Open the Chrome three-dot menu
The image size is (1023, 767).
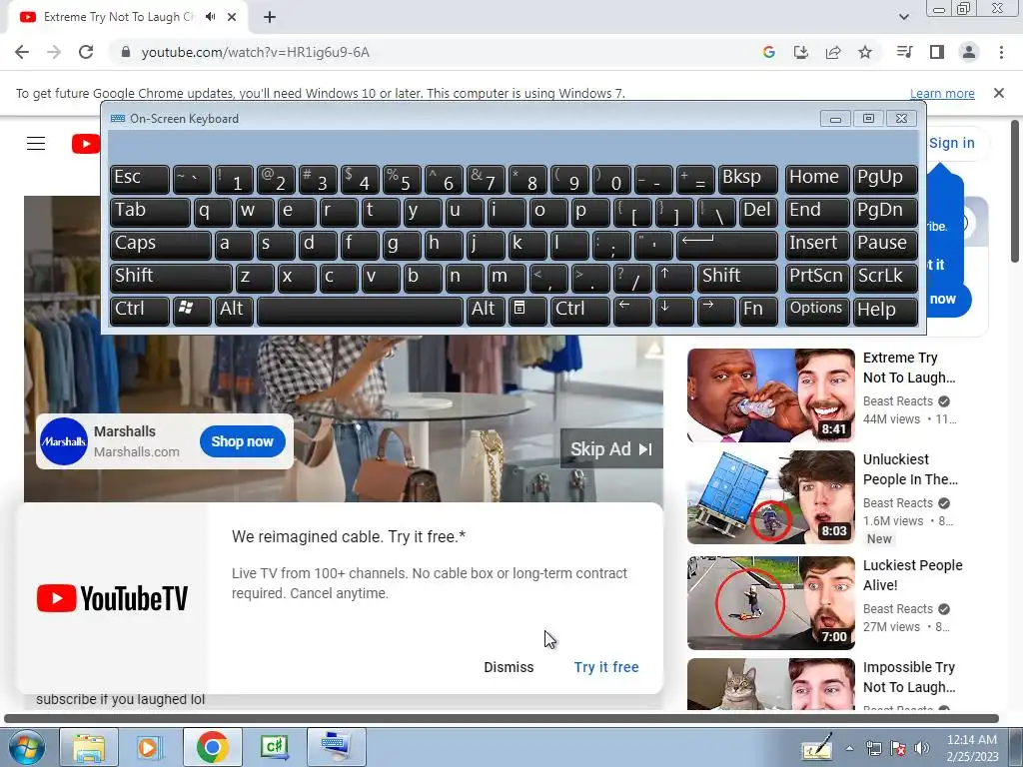[1001, 52]
